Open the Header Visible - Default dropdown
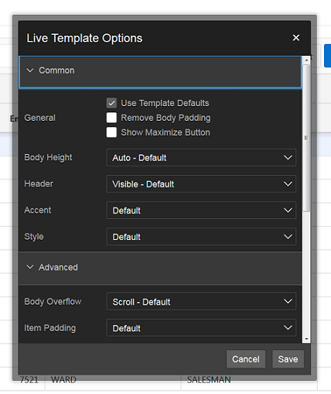 (201, 184)
